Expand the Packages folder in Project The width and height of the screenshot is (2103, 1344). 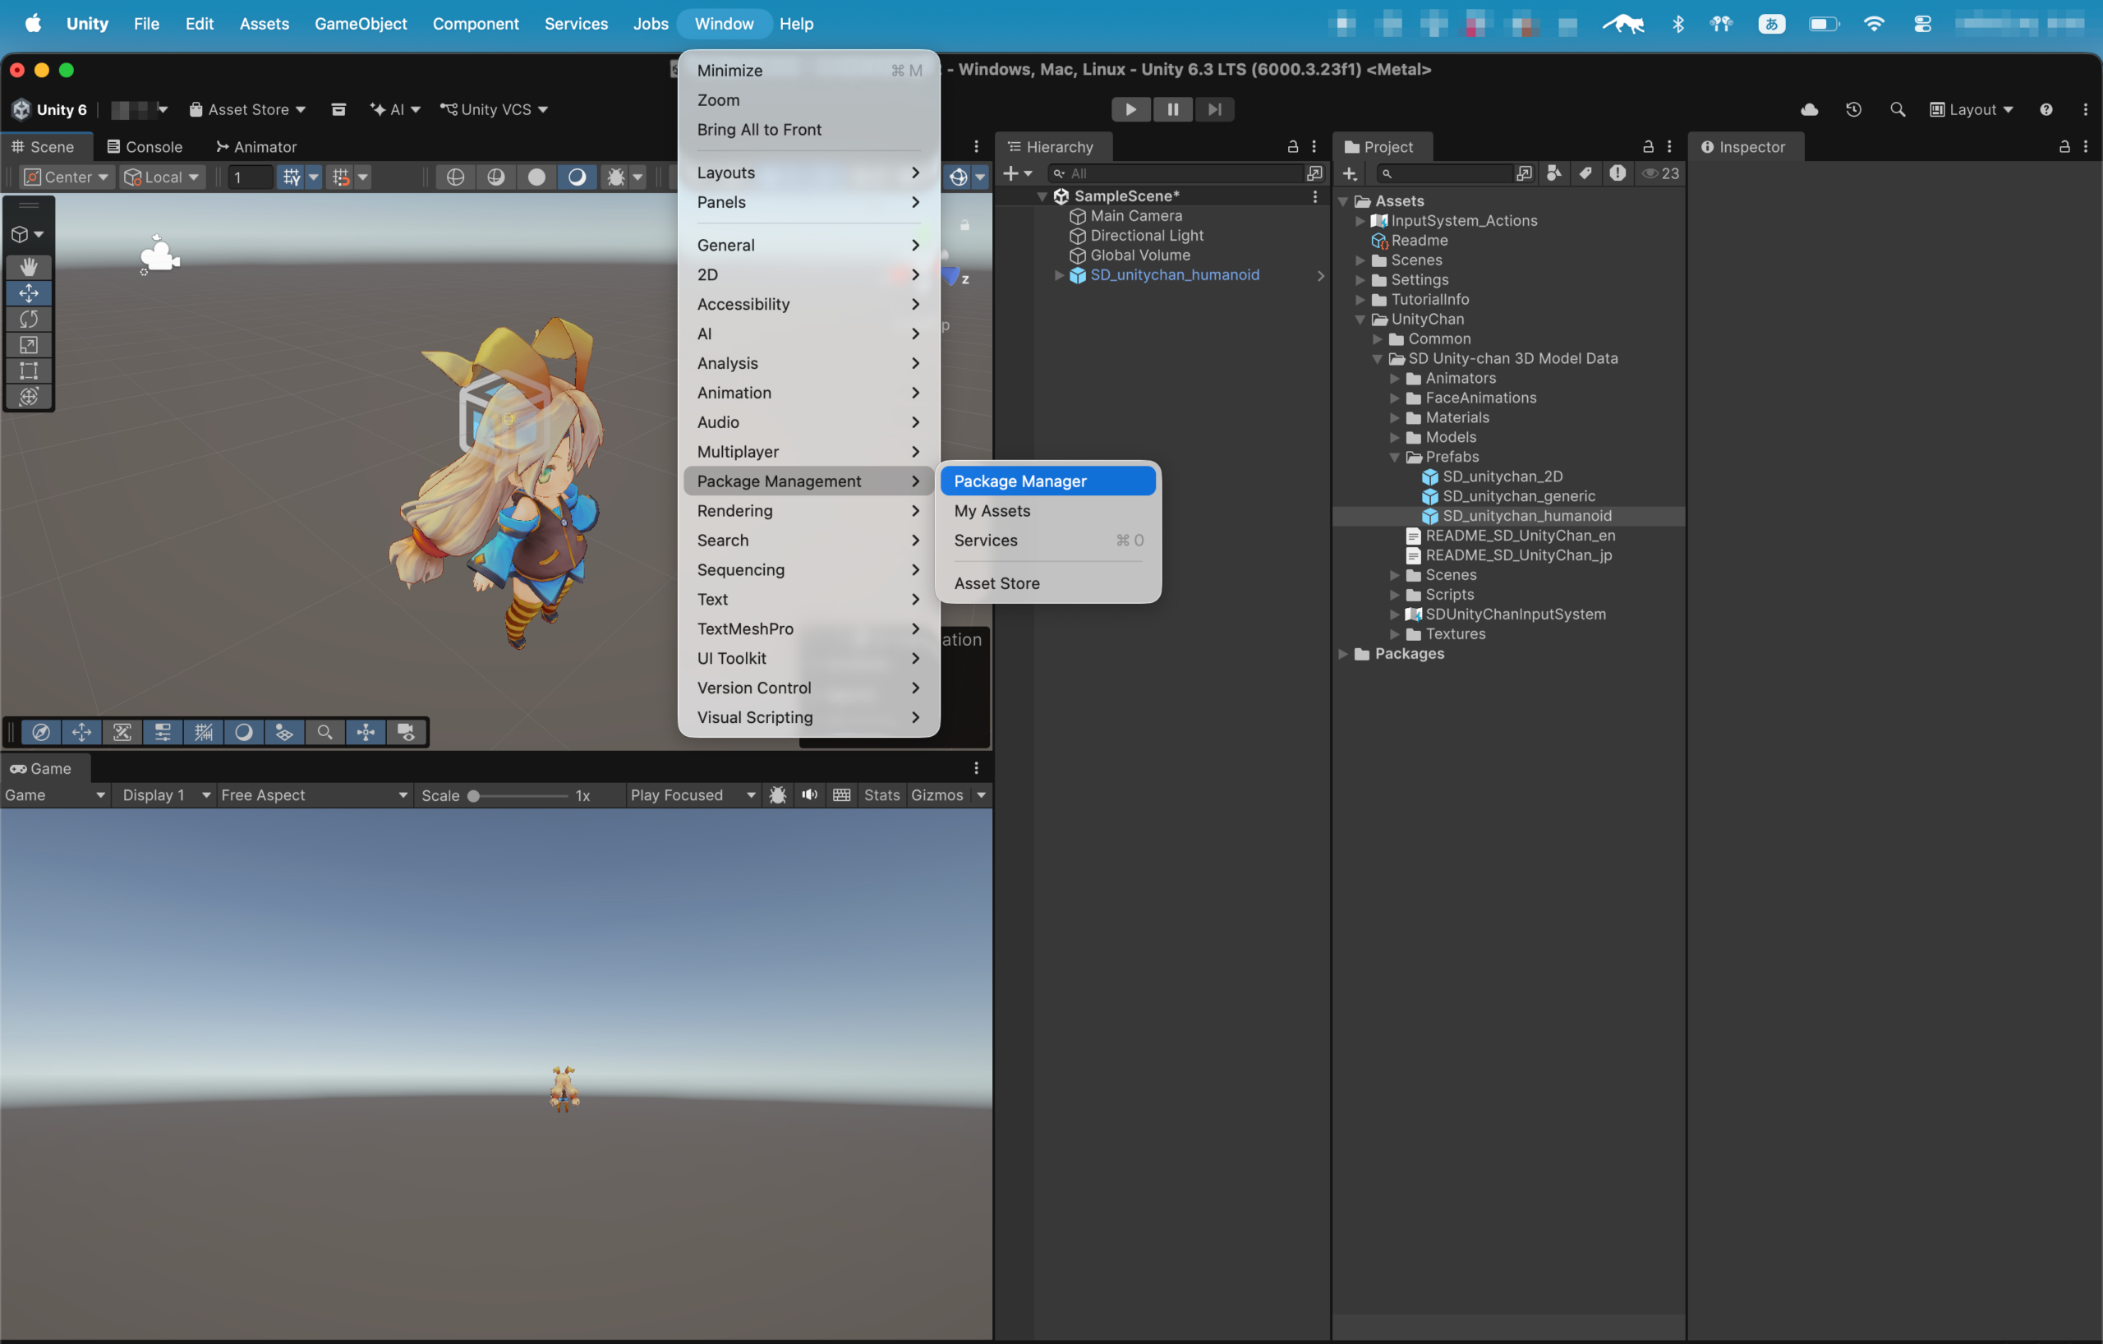click(1343, 654)
